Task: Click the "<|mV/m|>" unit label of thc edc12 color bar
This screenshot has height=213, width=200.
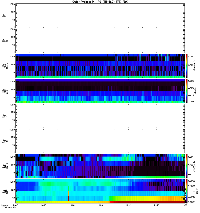Action: (x=194, y=166)
